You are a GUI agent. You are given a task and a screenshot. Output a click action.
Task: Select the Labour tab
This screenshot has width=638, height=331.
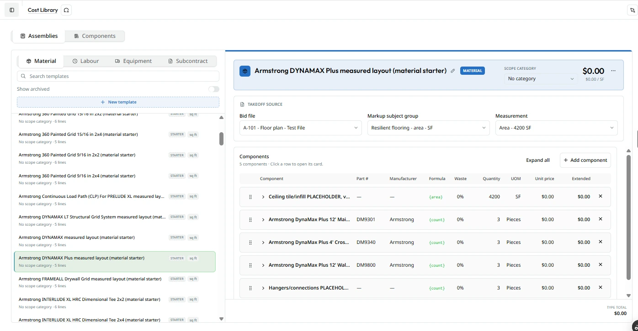85,61
